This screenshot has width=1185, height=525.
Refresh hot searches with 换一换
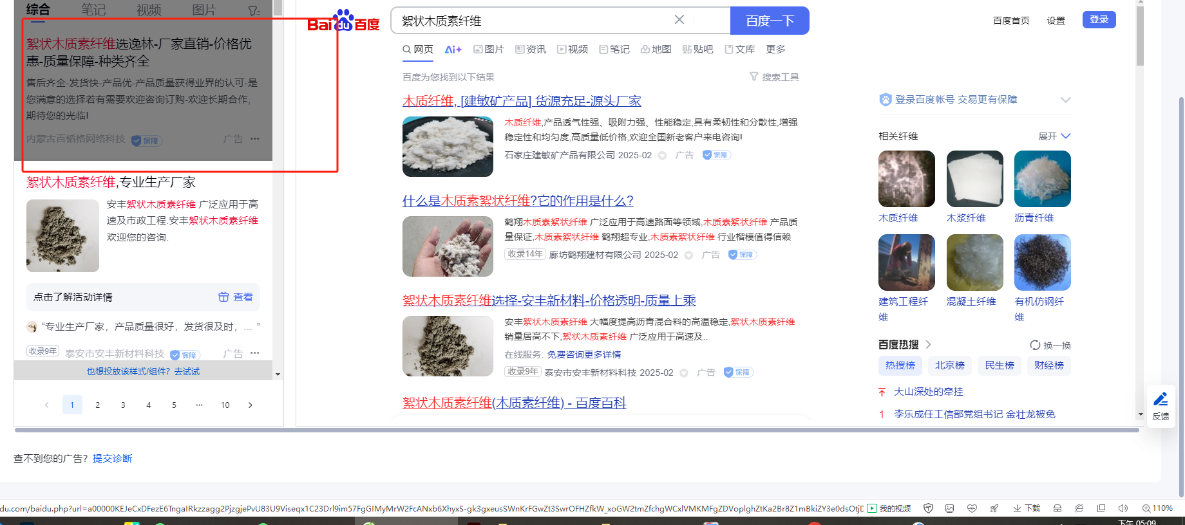[1050, 345]
